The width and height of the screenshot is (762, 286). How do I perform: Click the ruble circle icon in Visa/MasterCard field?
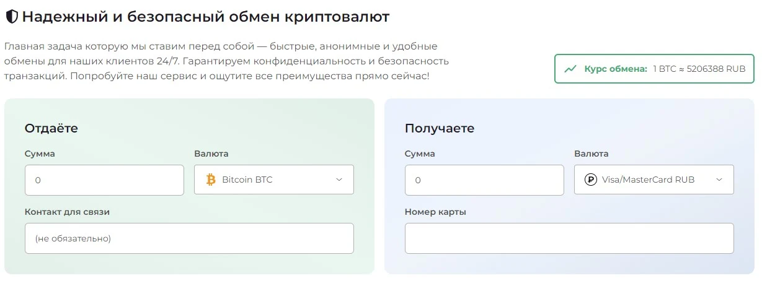591,180
